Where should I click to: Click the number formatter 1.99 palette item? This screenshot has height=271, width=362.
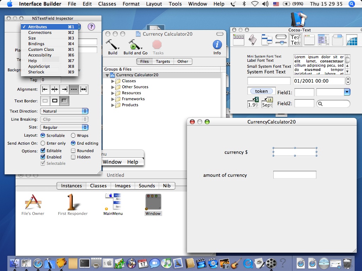253,103
